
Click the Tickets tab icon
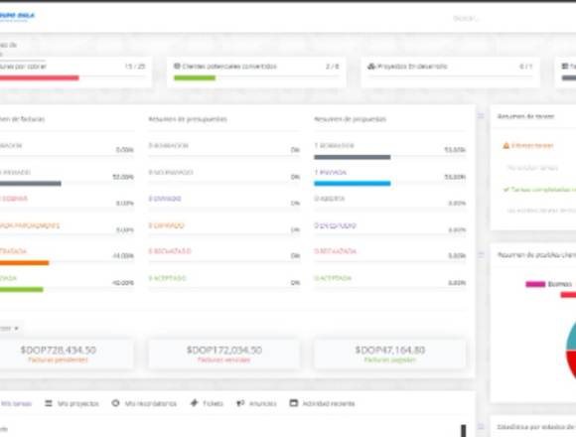click(x=194, y=403)
